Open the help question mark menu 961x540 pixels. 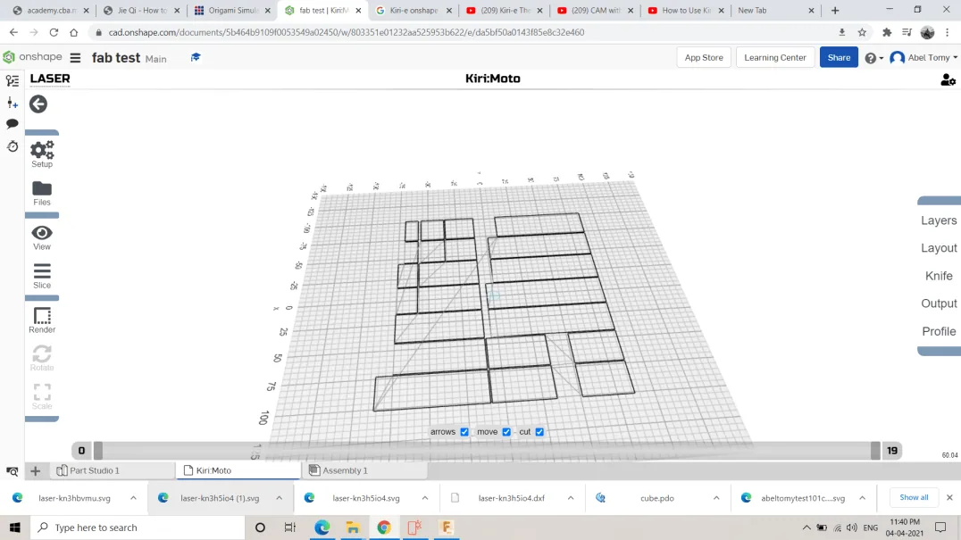(x=874, y=58)
